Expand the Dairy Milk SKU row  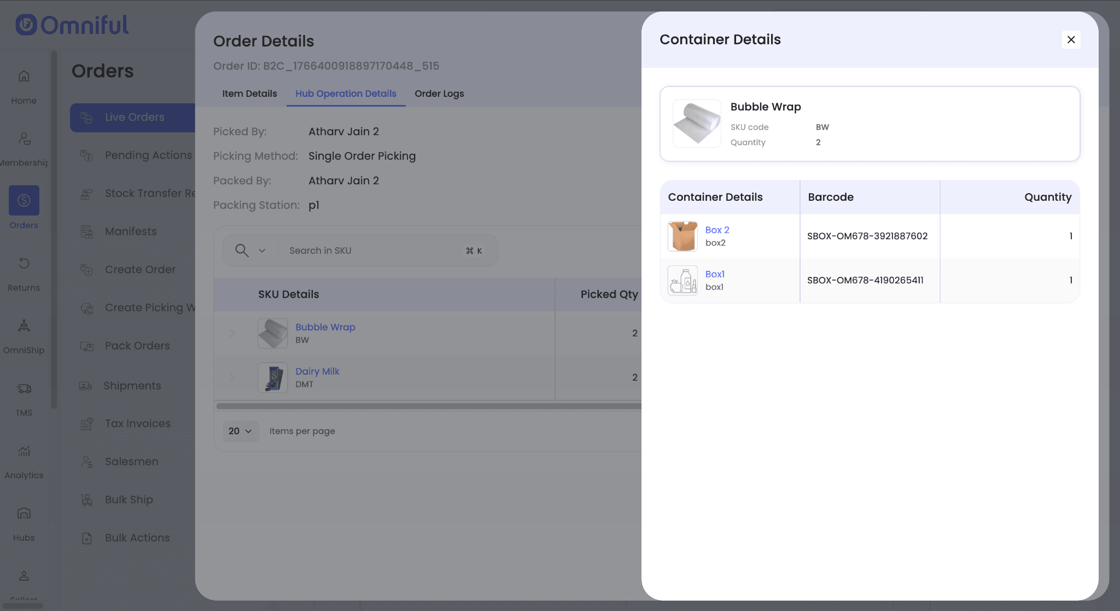[232, 377]
